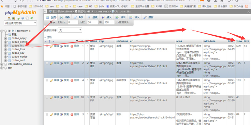Screen dimensions: 251x125
Task: Open the ozdao_love table link
Action: [x=18, y=49]
